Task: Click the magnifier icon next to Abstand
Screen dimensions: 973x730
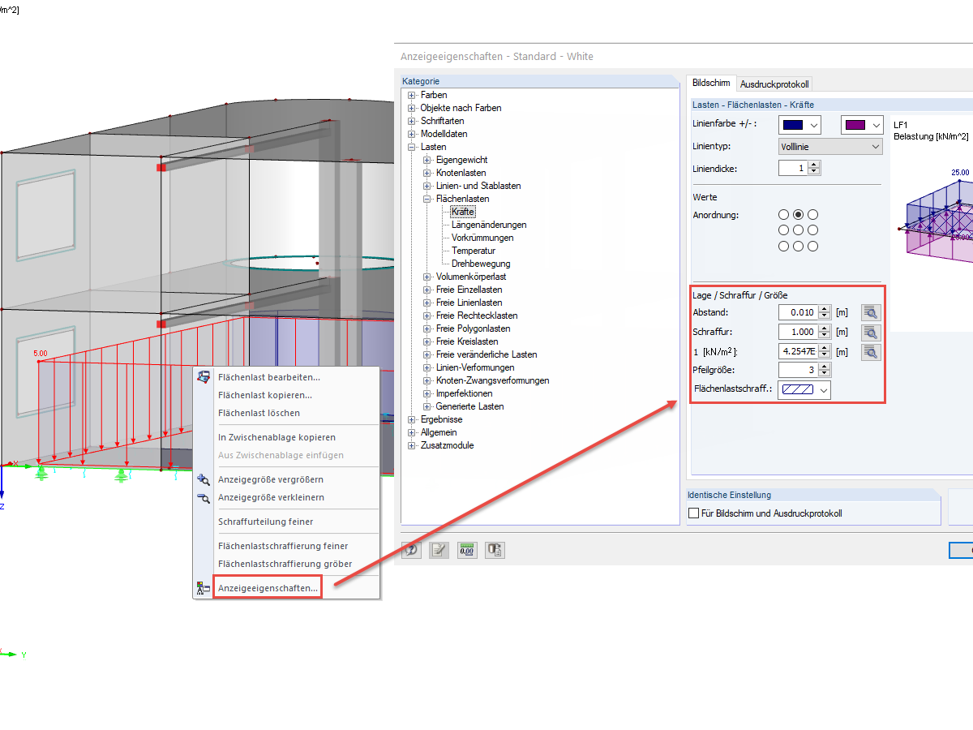Action: tap(870, 311)
